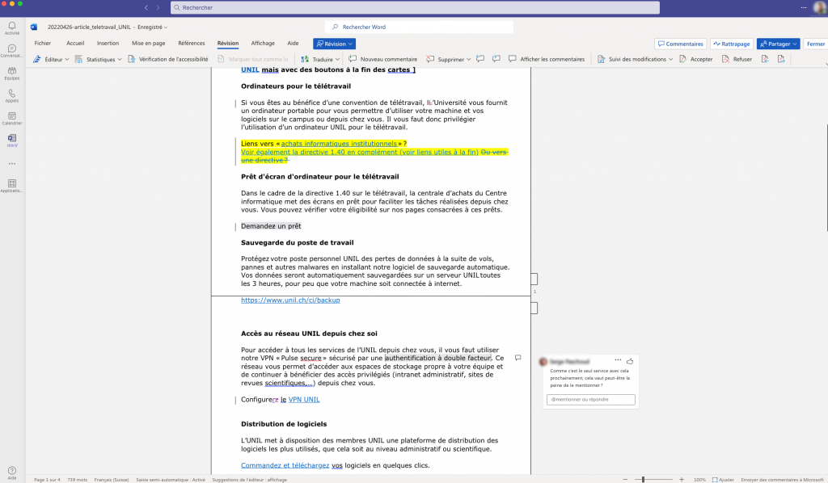The width and height of the screenshot is (828, 483).
Task: Go to the previous comment icon
Action: [479, 59]
